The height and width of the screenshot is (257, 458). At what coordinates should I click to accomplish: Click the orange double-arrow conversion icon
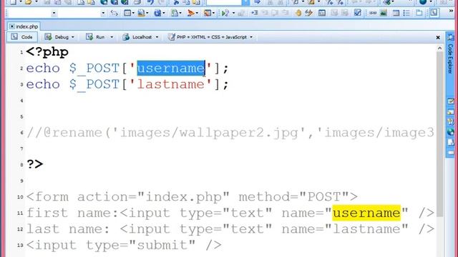tap(308, 13)
